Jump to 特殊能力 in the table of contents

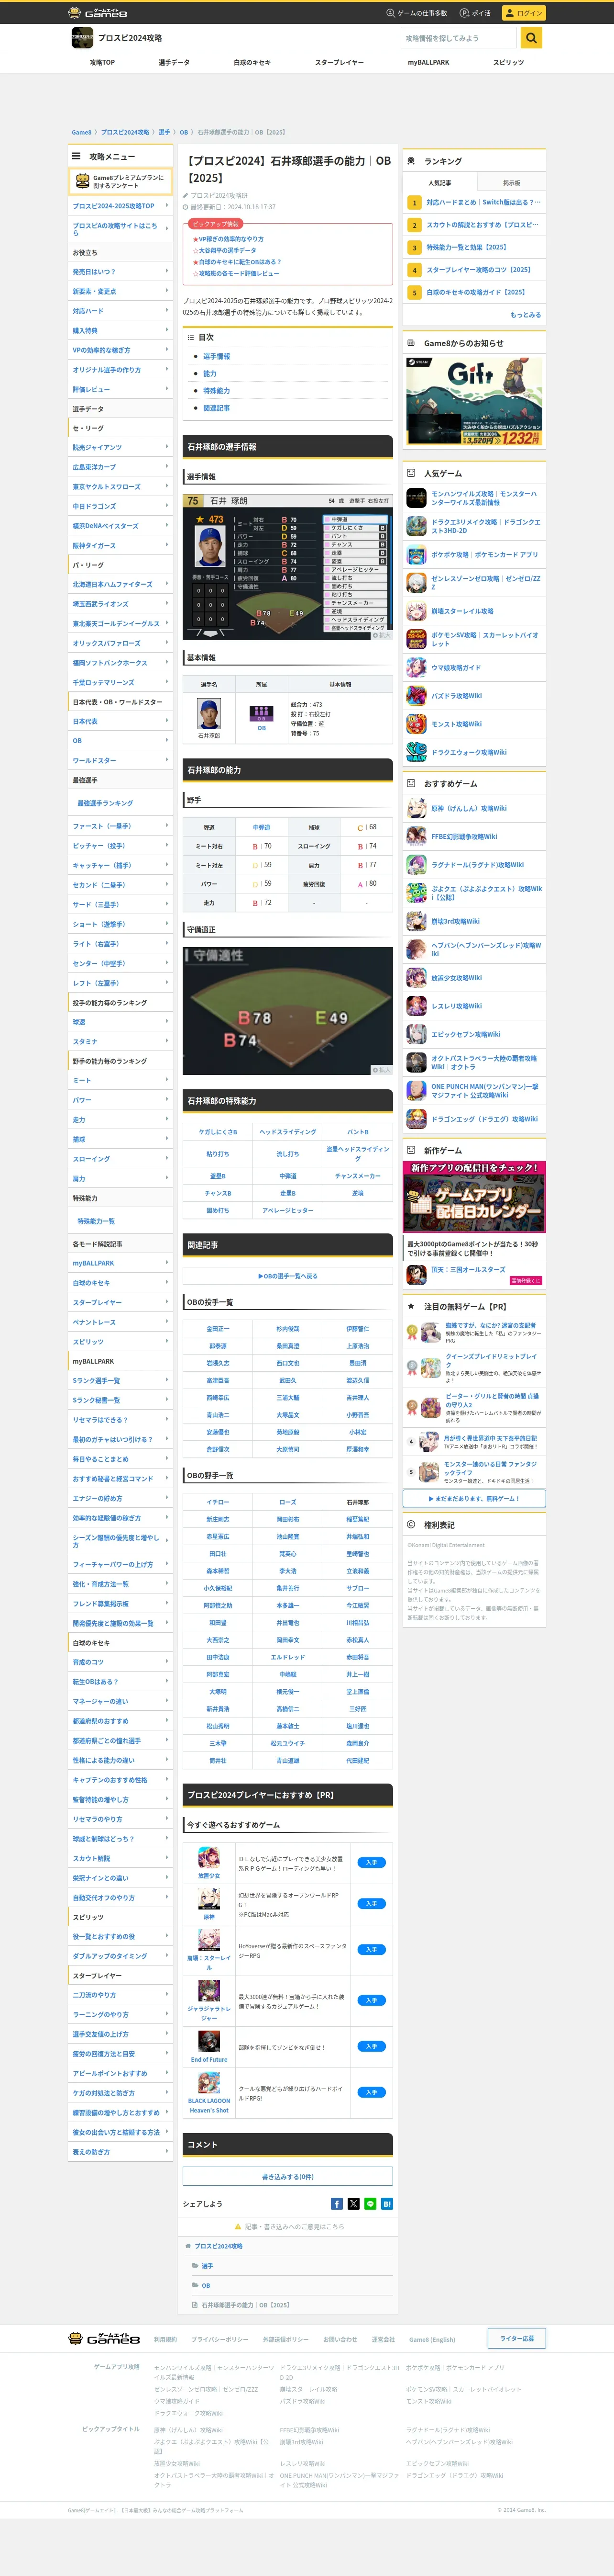217,391
